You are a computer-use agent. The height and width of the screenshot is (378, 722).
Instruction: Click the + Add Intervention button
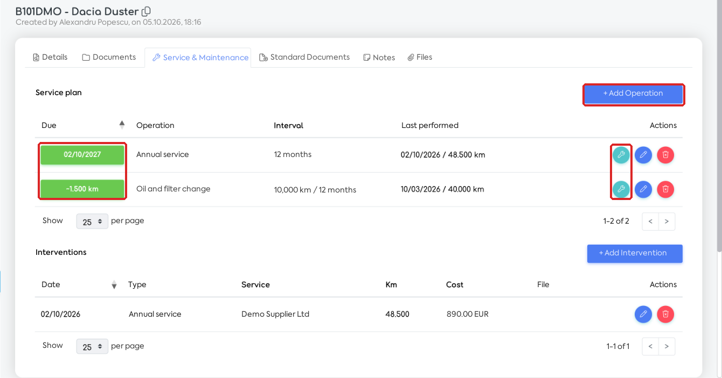click(x=635, y=253)
